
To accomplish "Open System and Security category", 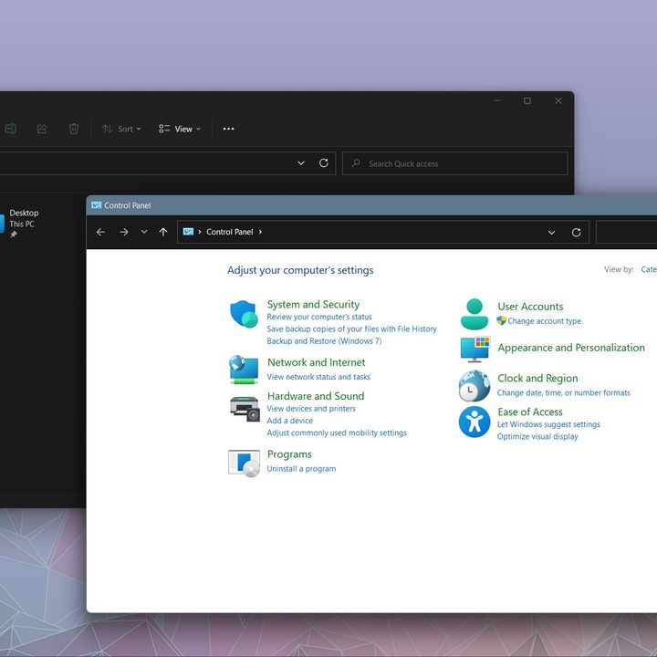I will tap(313, 304).
